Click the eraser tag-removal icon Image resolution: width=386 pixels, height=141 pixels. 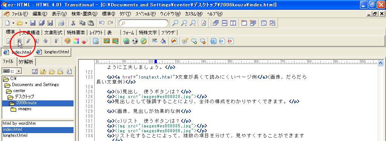[x=84, y=41]
